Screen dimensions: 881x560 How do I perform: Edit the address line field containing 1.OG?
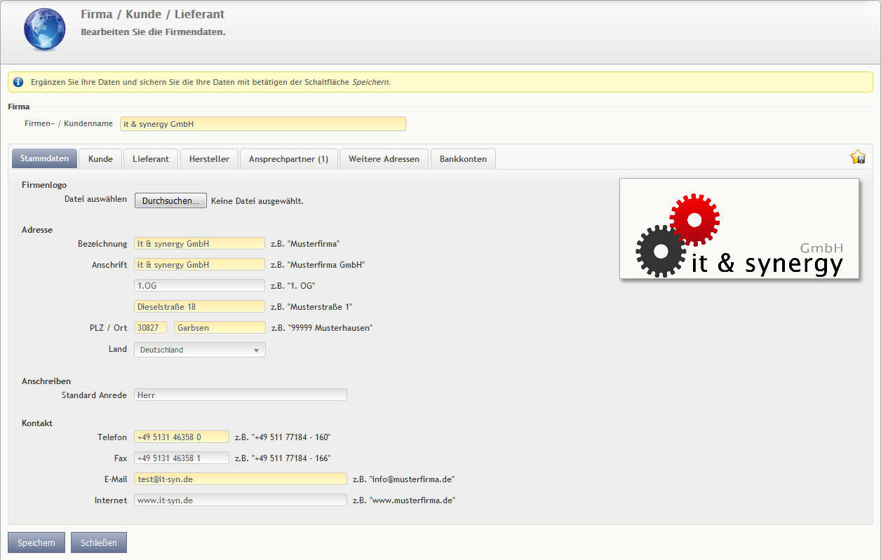(200, 286)
